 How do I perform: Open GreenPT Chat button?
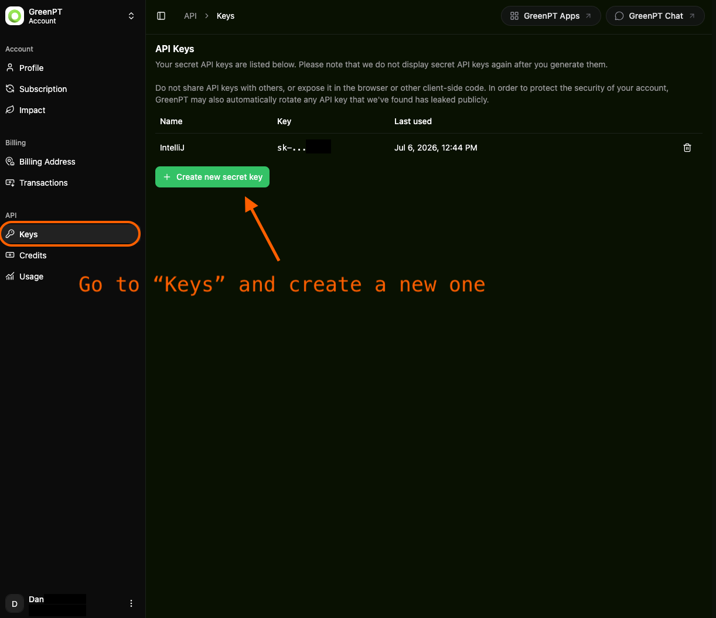click(x=655, y=16)
